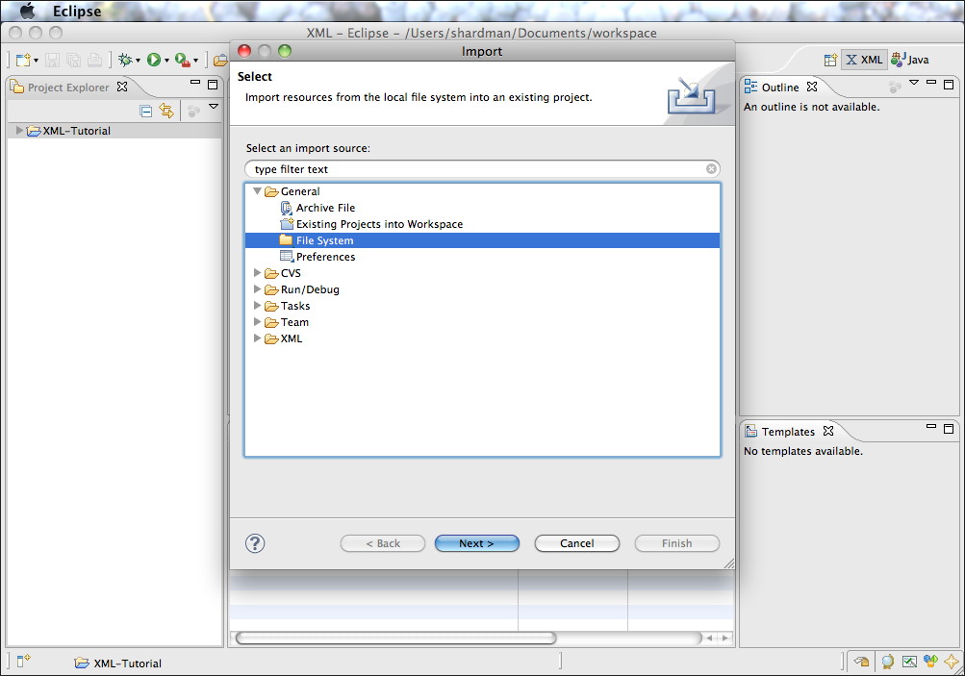Select the XML-Tutorial project row

pyautogui.click(x=114, y=131)
